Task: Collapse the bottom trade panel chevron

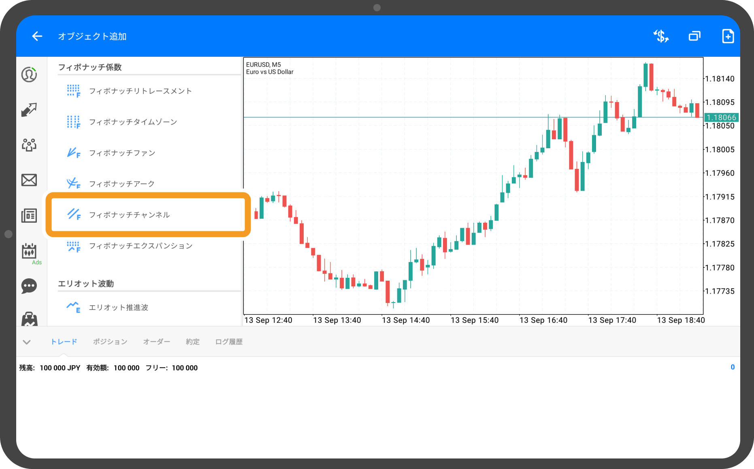Action: click(x=27, y=342)
